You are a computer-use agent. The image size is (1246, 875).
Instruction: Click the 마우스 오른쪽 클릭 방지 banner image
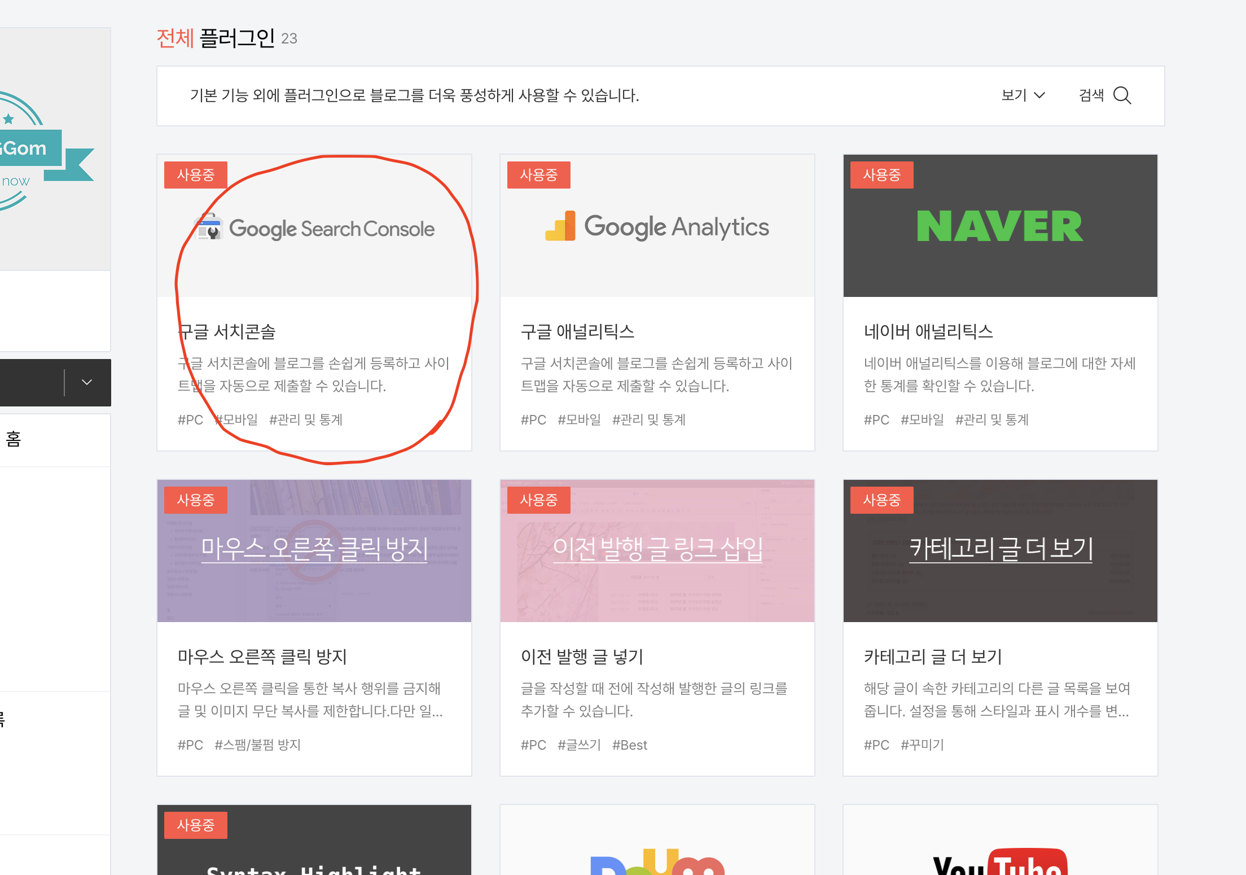coord(314,550)
